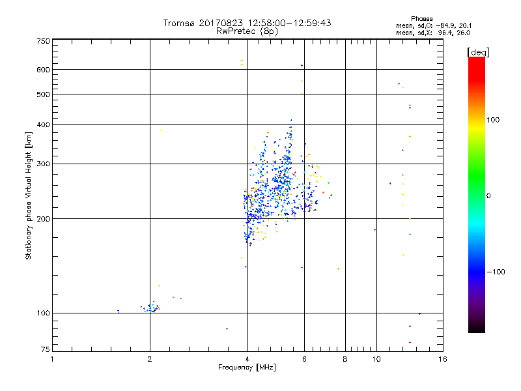Click the y-axis tick label '500'
The width and height of the screenshot is (521, 391).
[43, 94]
